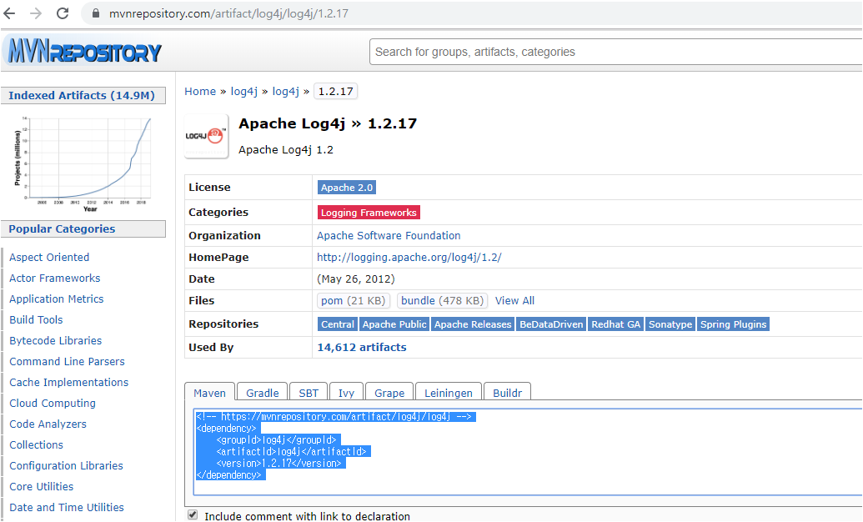This screenshot has height=522, width=863.
Task: Reload the page with refresh icon
Action: 63,13
